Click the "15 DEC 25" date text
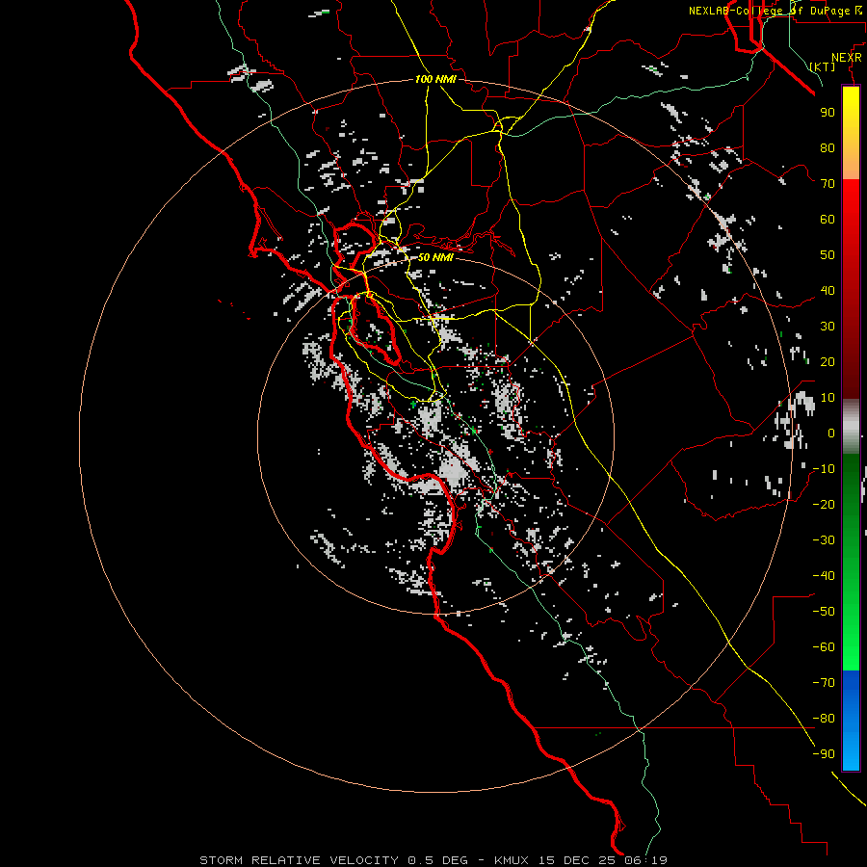This screenshot has height=867, width=867. coord(576,860)
